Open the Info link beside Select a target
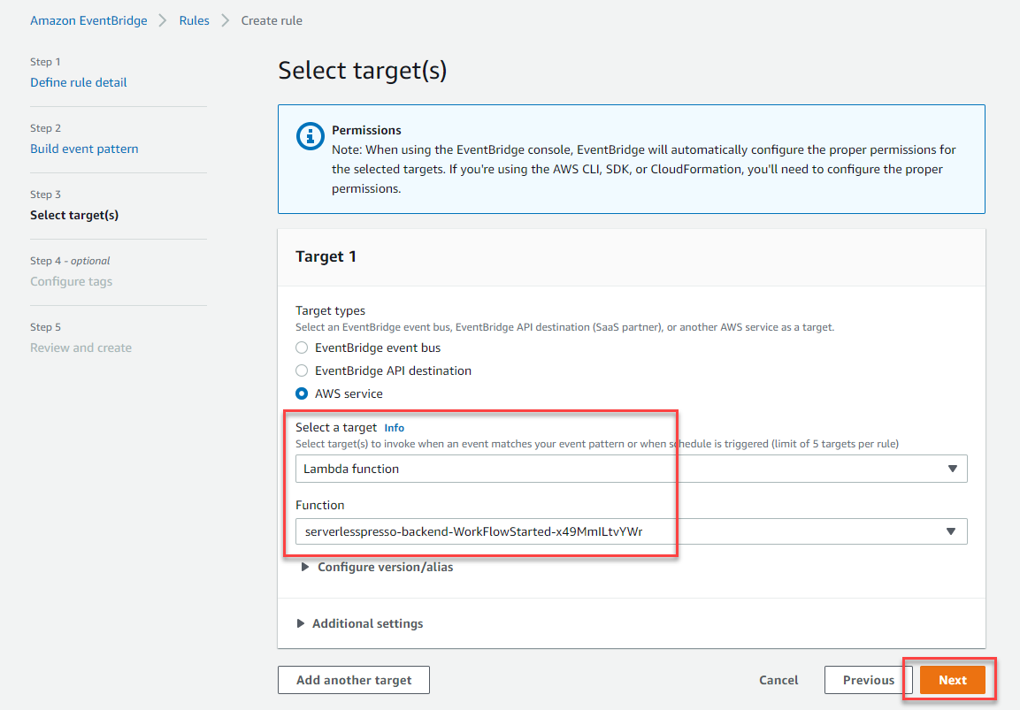This screenshot has width=1020, height=710. coord(395,428)
